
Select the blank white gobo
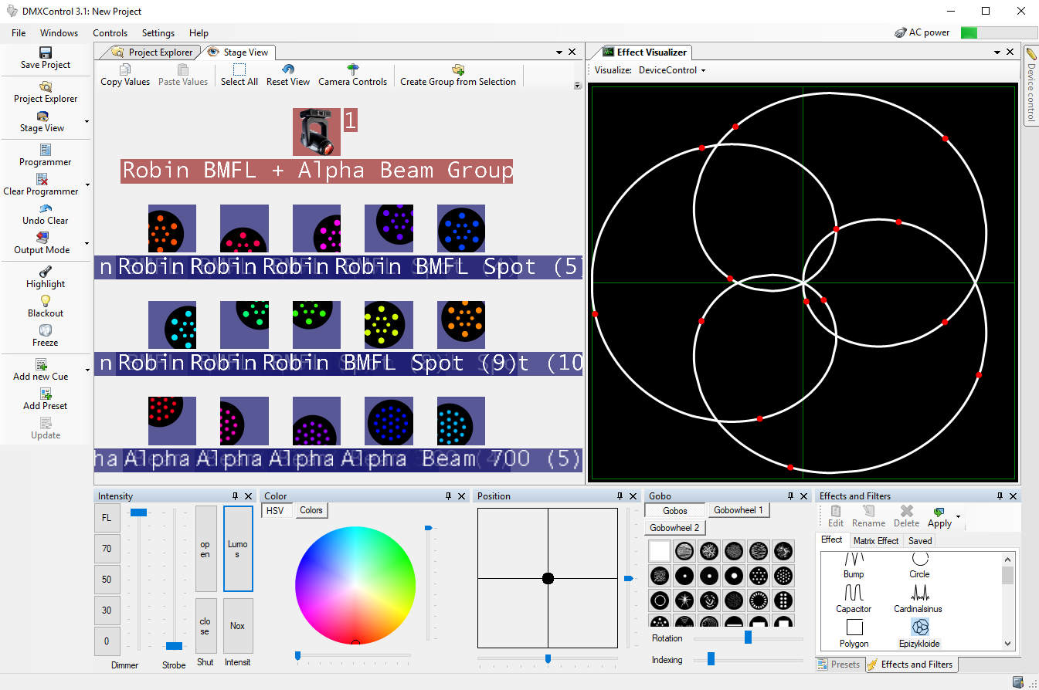click(660, 550)
